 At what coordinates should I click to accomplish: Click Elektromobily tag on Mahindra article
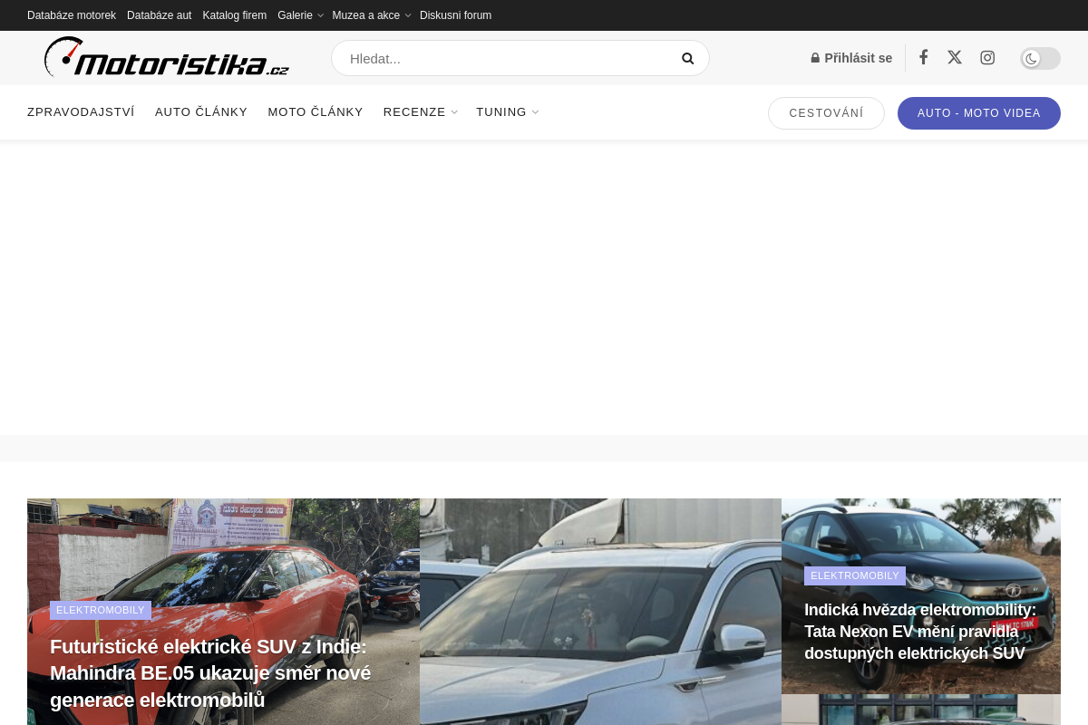(101, 610)
